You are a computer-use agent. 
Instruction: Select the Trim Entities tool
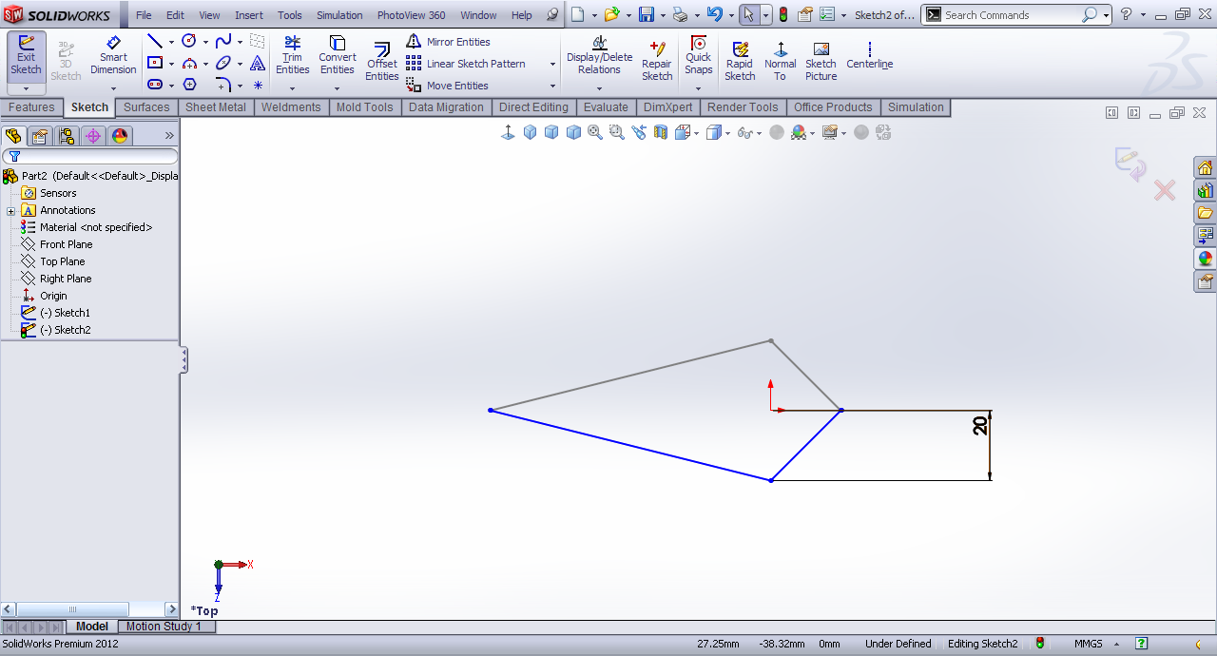click(292, 55)
